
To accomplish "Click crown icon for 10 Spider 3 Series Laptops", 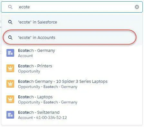I will (10, 84).
